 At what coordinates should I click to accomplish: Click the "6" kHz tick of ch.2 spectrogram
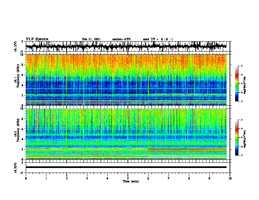pyautogui.click(x=23, y=129)
